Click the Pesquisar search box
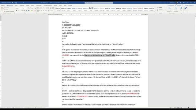196x110 pixels. [x=99, y=3]
